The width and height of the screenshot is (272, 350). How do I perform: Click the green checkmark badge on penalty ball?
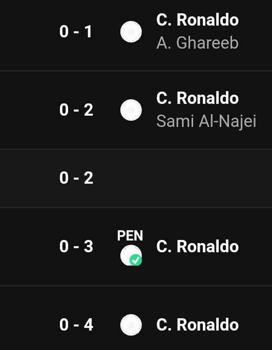[136, 260]
